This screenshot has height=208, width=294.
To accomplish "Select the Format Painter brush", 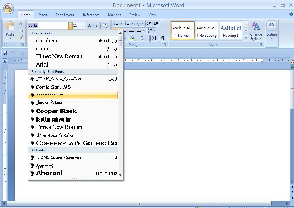I will tap(21, 37).
